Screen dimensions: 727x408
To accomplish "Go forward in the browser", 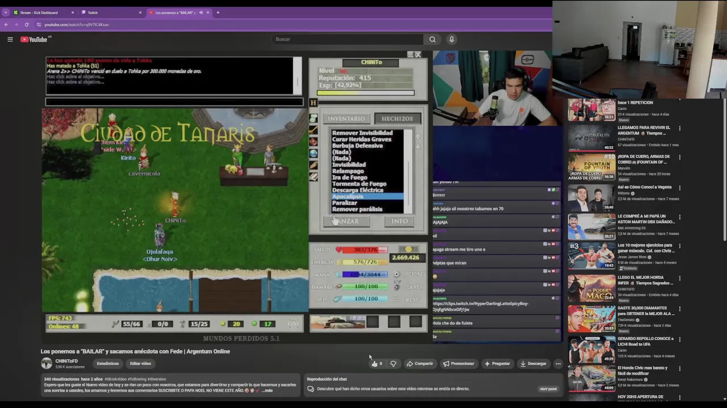I will click(x=16, y=24).
